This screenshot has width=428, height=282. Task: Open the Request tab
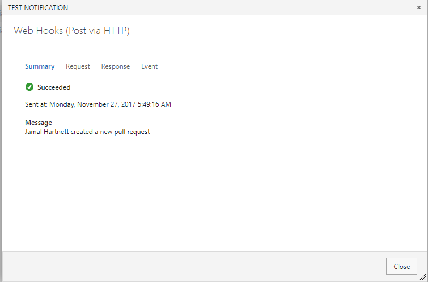(x=78, y=66)
